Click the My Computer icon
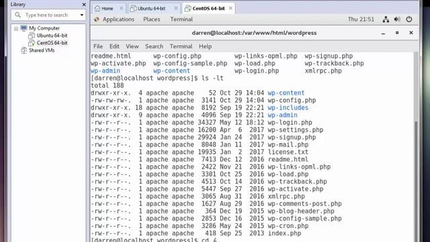 click(24, 28)
